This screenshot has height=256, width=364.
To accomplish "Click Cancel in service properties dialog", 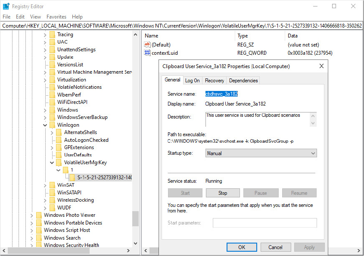I will (276, 247).
